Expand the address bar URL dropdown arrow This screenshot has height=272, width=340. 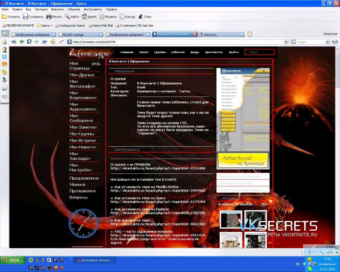point(286,42)
